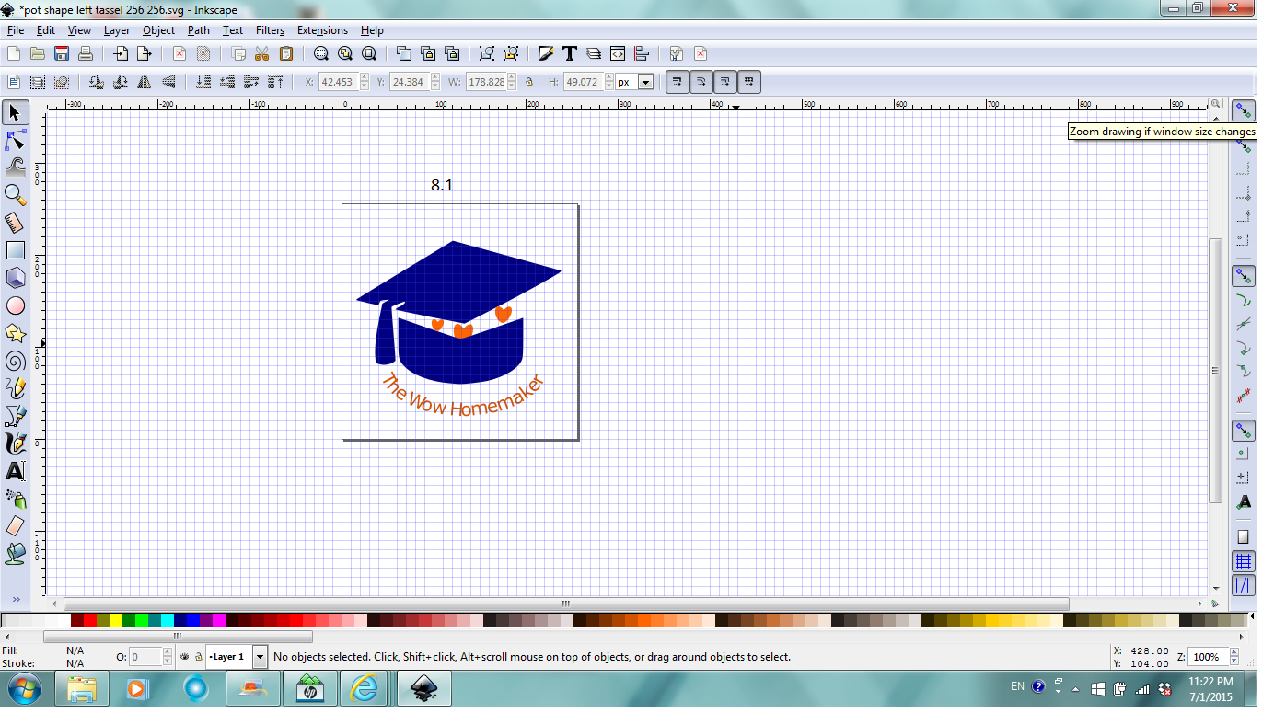Open the Object menu
1274x725 pixels.
tap(158, 30)
